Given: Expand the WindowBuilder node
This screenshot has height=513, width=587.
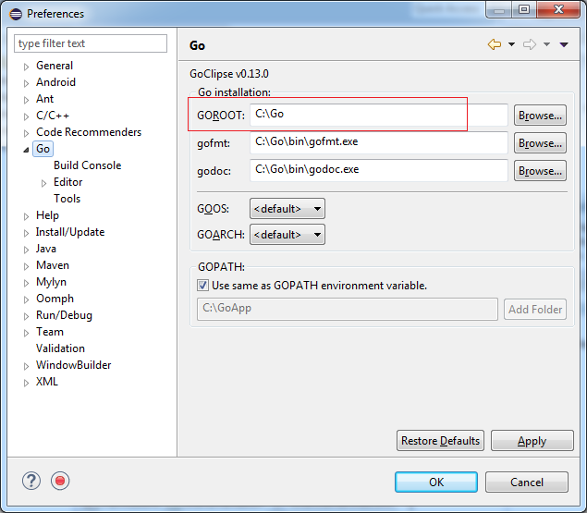Looking at the screenshot, I should [x=26, y=366].
